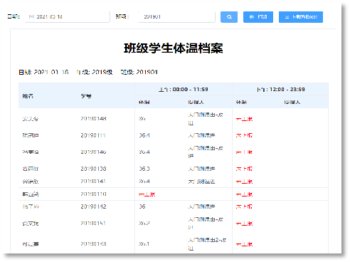350x262 pixels.
Task: Click student number 20190111
Action: [x=93, y=135]
